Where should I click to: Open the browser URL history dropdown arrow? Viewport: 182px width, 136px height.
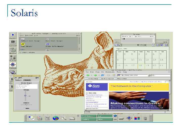click(x=149, y=75)
